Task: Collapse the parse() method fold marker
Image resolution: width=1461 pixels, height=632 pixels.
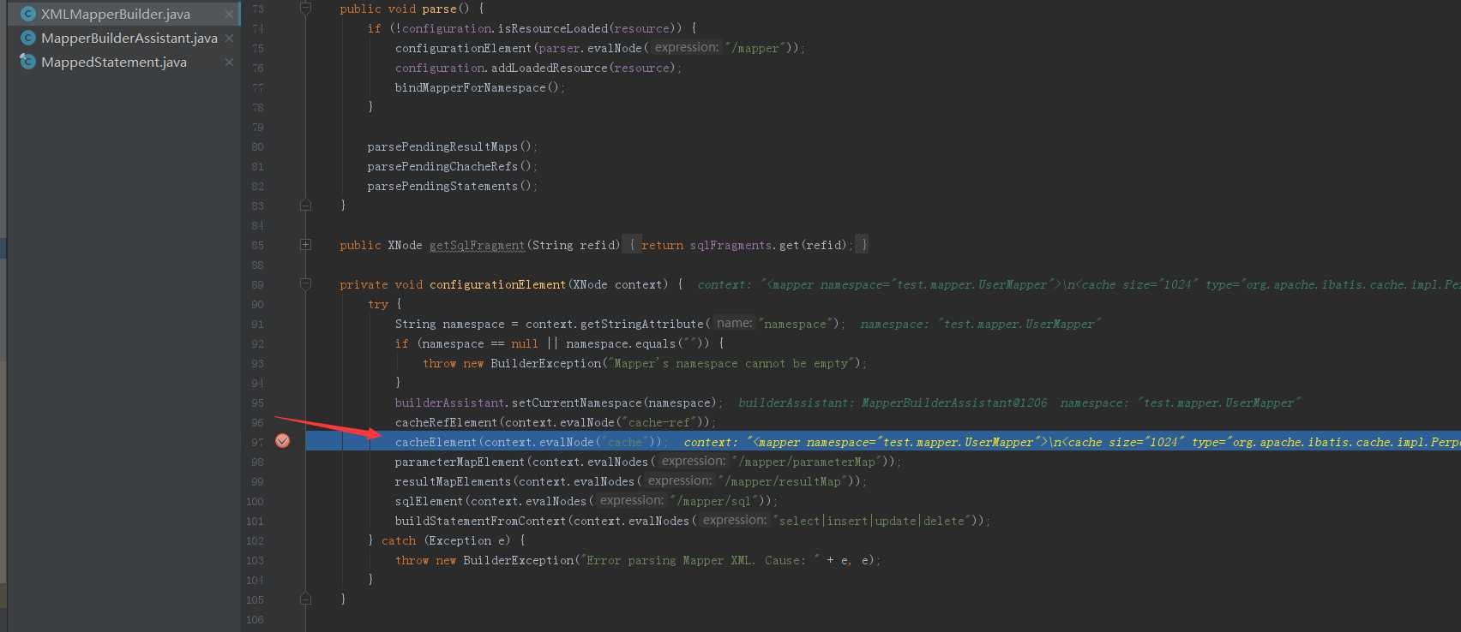Action: 305,9
